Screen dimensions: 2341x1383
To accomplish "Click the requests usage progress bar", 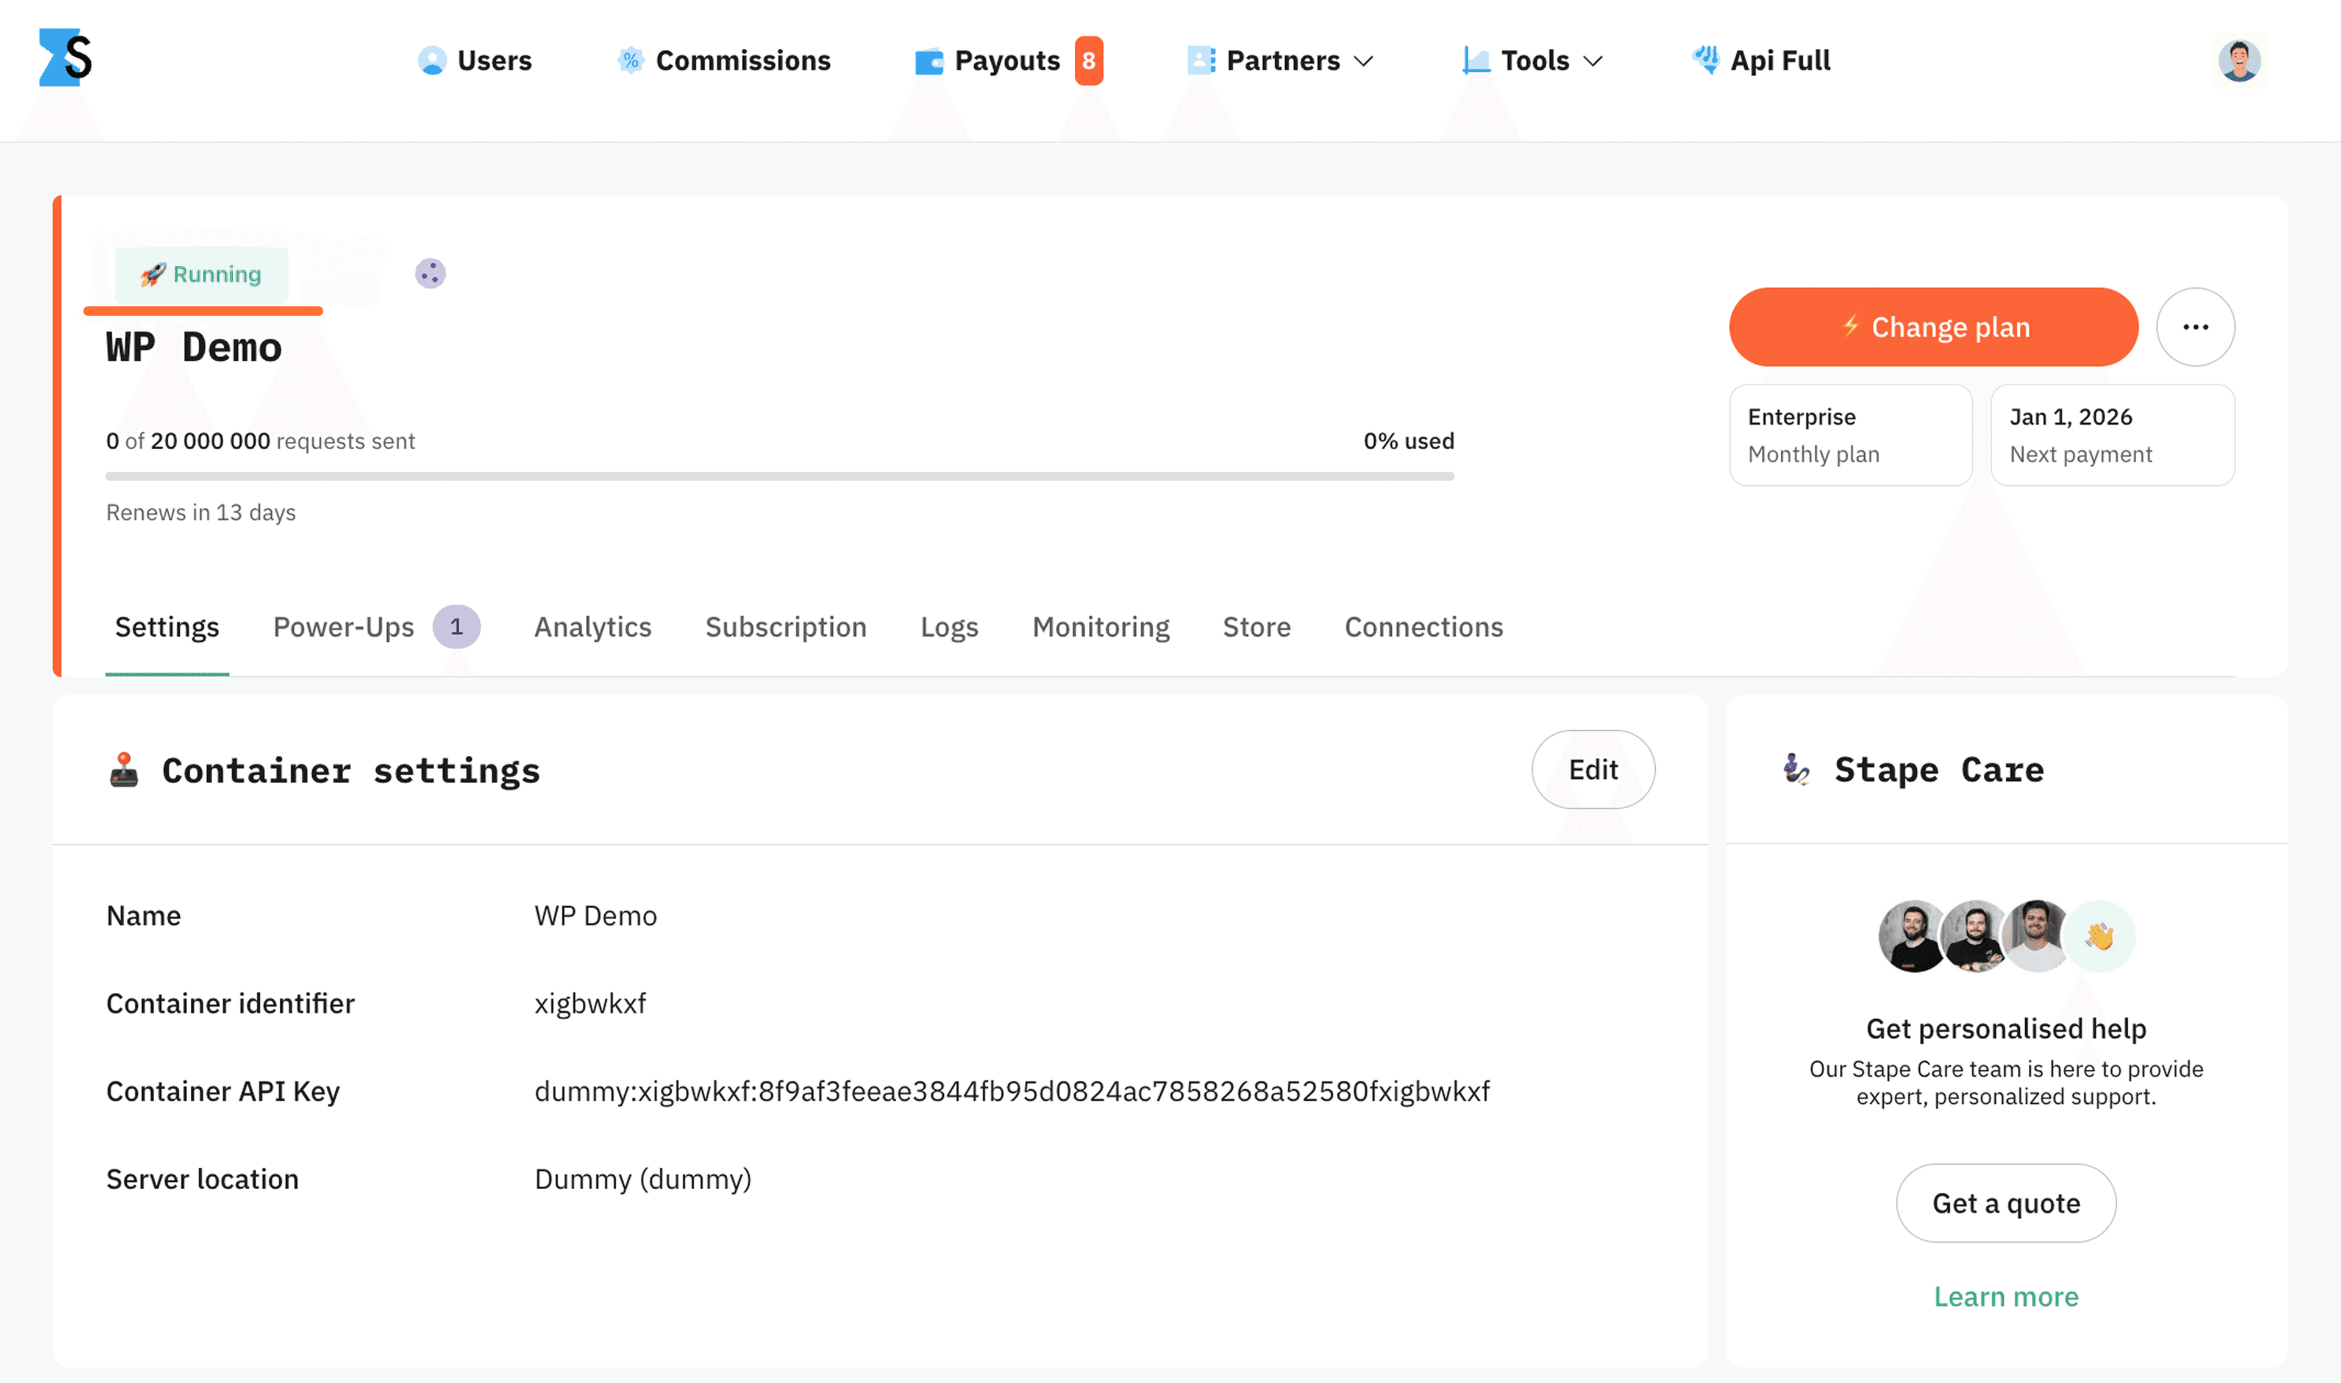I will pos(779,476).
